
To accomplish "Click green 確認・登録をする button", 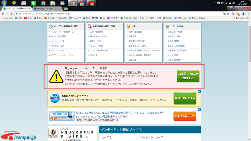I will click(185, 98).
